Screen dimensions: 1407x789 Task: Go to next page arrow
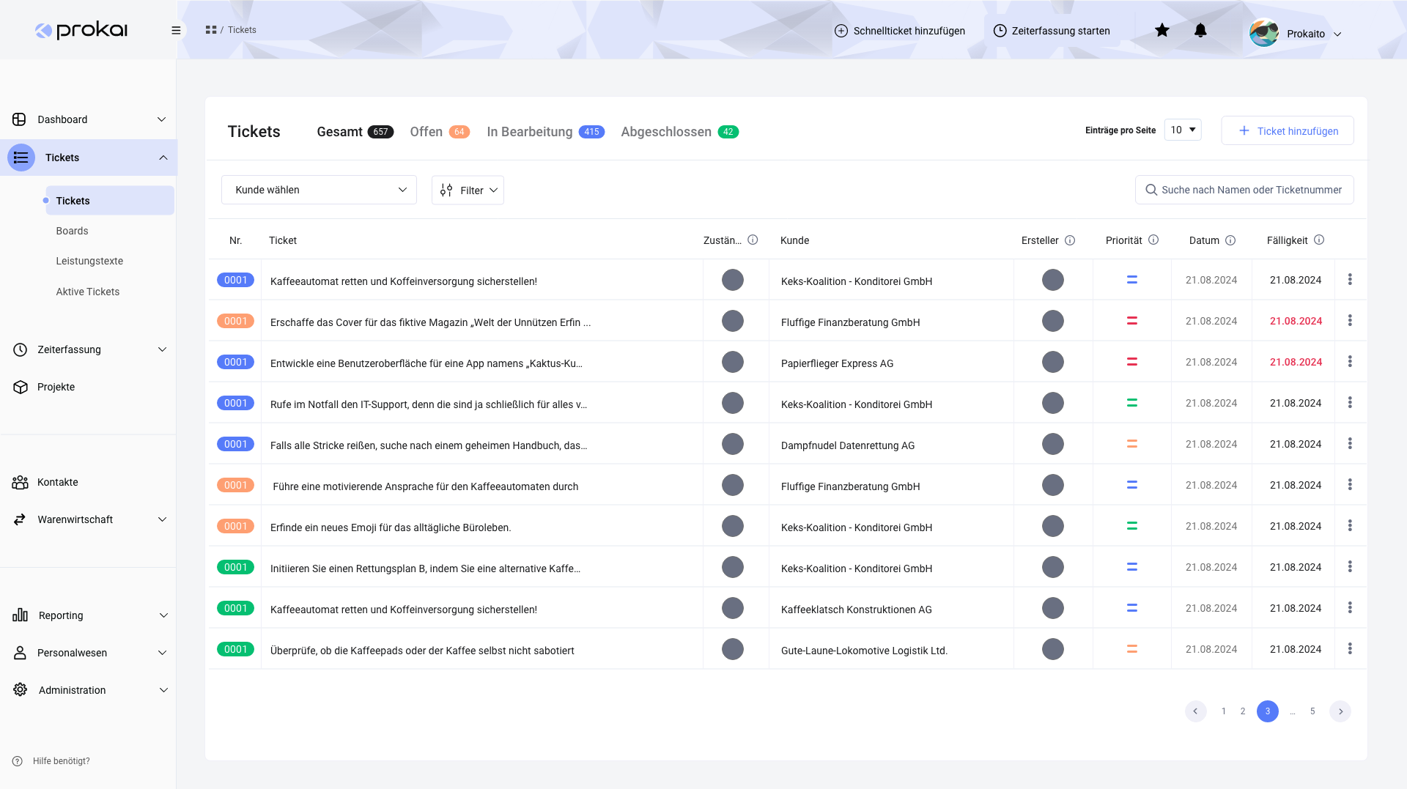click(1340, 711)
